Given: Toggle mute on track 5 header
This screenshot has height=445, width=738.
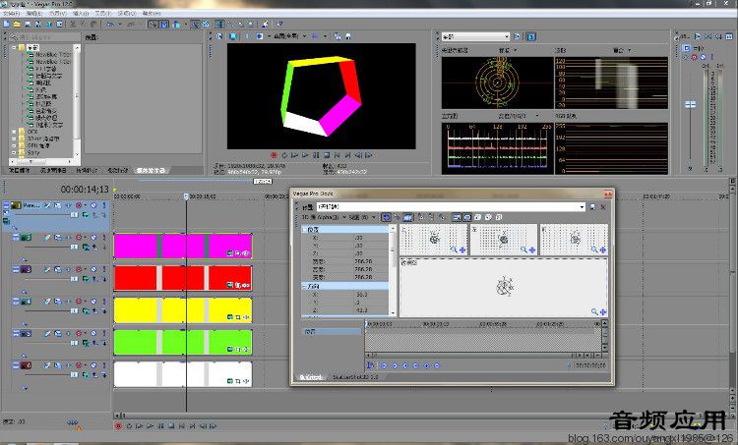Looking at the screenshot, I should click(x=93, y=333).
